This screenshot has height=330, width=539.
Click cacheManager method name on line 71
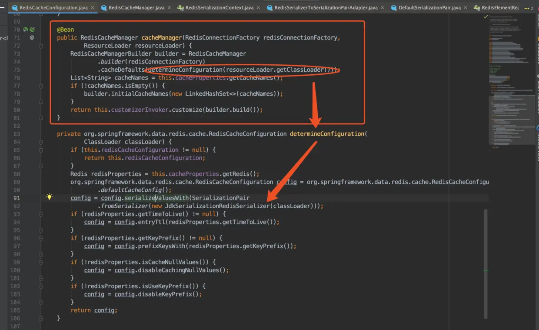coord(162,38)
